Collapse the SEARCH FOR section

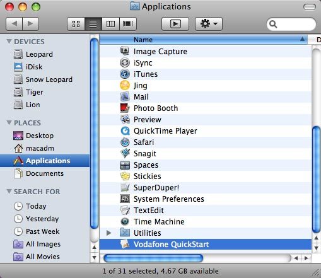(x=9, y=191)
